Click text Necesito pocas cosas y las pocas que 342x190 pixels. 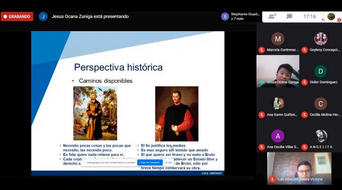click(x=97, y=146)
